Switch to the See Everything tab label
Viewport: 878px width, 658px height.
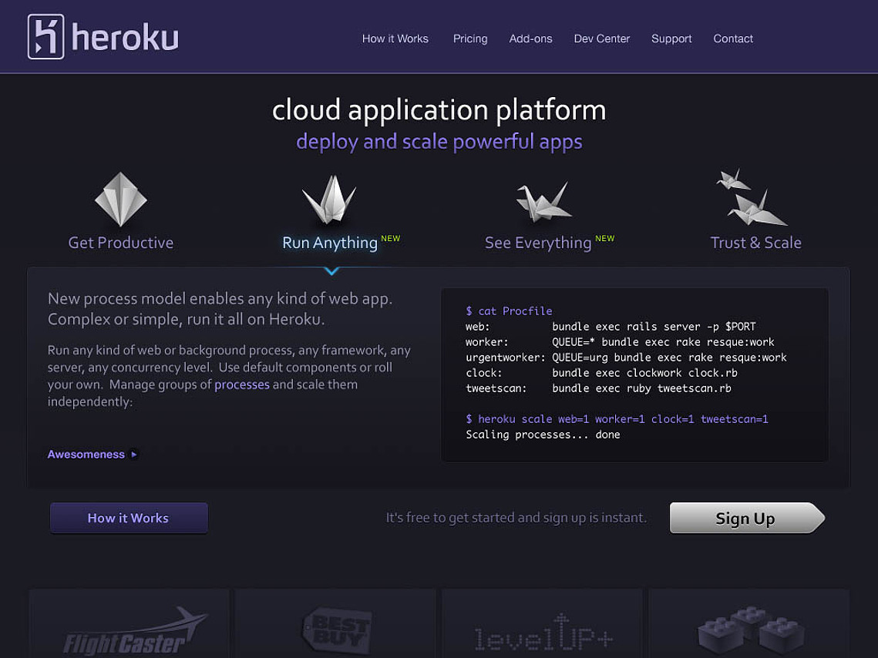(538, 243)
